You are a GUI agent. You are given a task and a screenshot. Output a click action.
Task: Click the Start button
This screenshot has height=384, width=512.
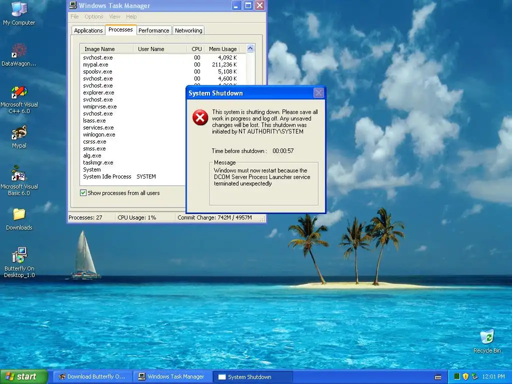pyautogui.click(x=24, y=377)
